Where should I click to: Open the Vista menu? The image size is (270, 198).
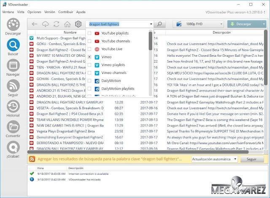[x=21, y=12]
